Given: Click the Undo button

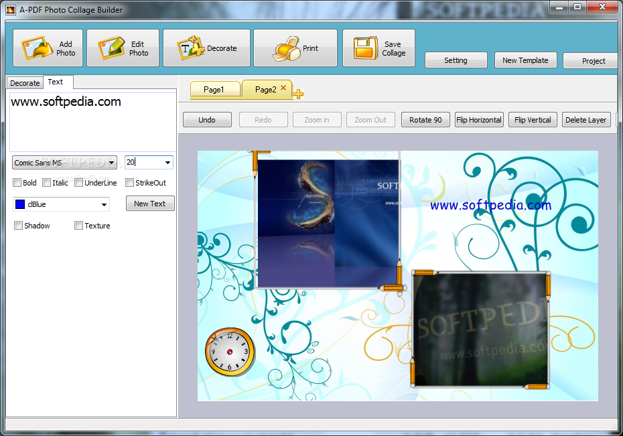Looking at the screenshot, I should (207, 120).
